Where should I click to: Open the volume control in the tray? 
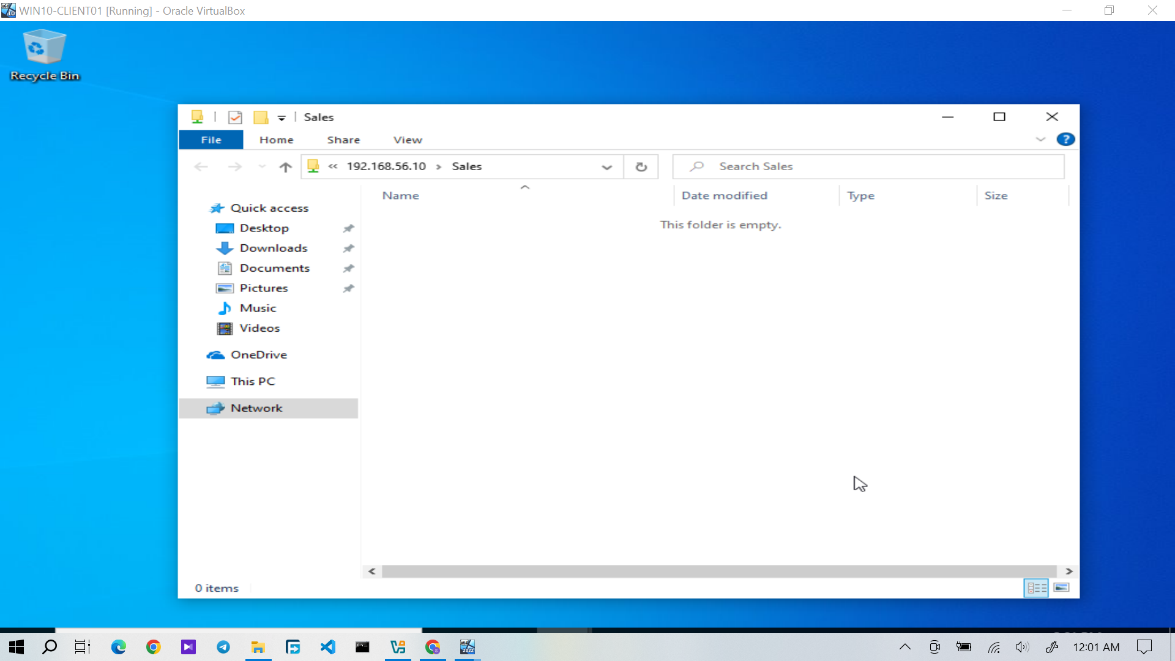tap(1022, 647)
